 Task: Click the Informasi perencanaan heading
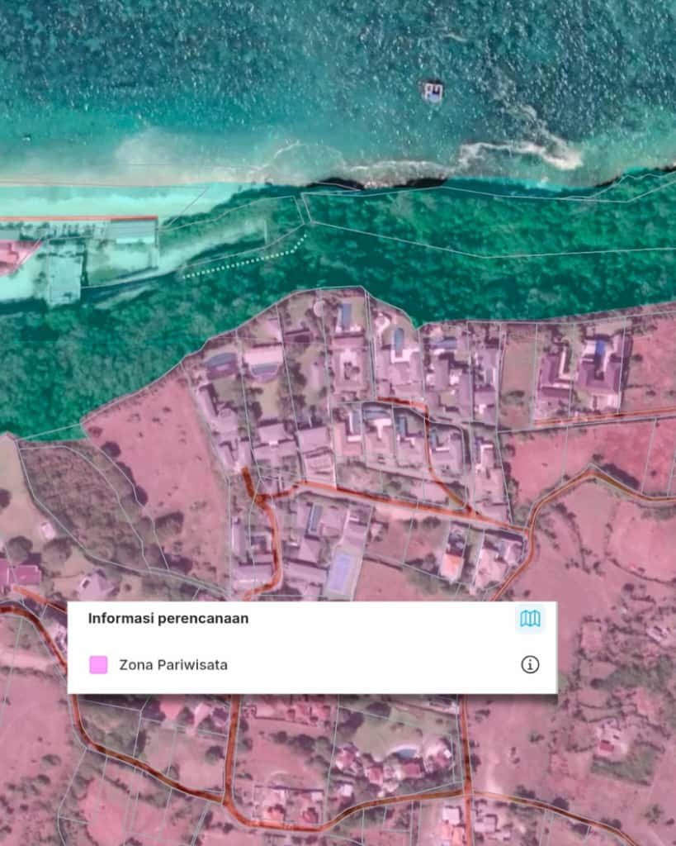pyautogui.click(x=168, y=618)
